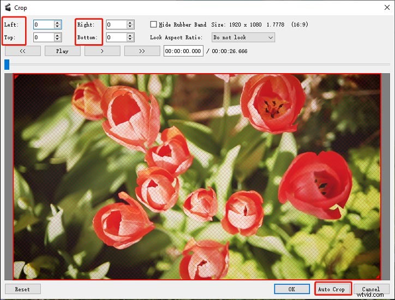Click into the Left value field
The width and height of the screenshot is (395, 300).
pos(44,25)
